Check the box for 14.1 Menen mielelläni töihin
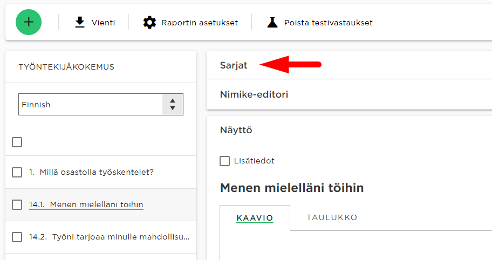The height and width of the screenshot is (260, 492). pos(17,205)
